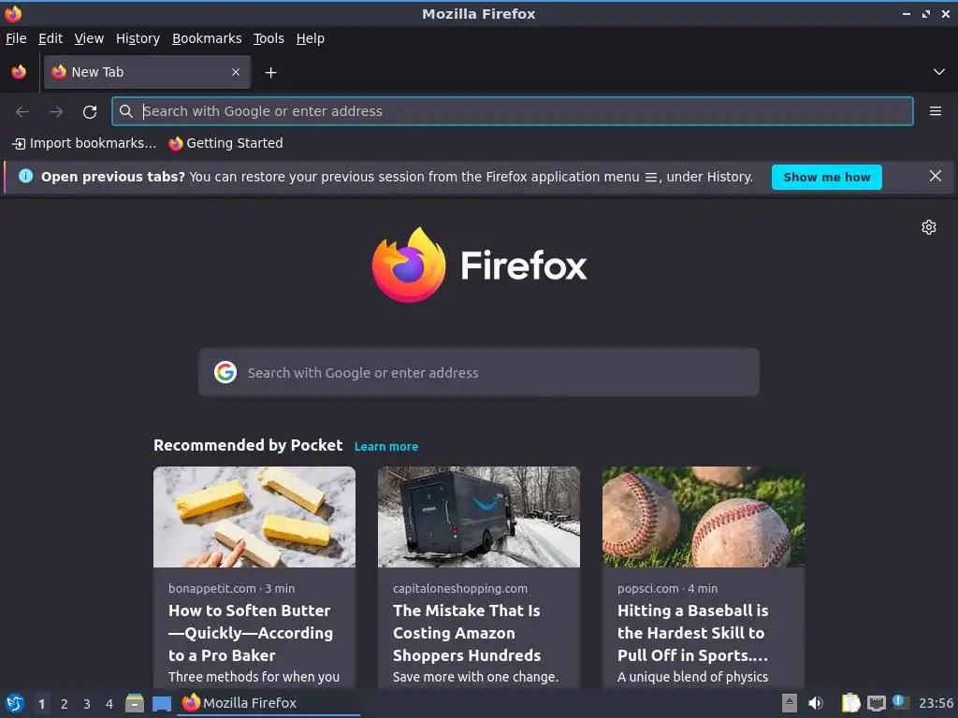Open the Help menu
Viewport: 958px width, 718px height.
(x=311, y=38)
